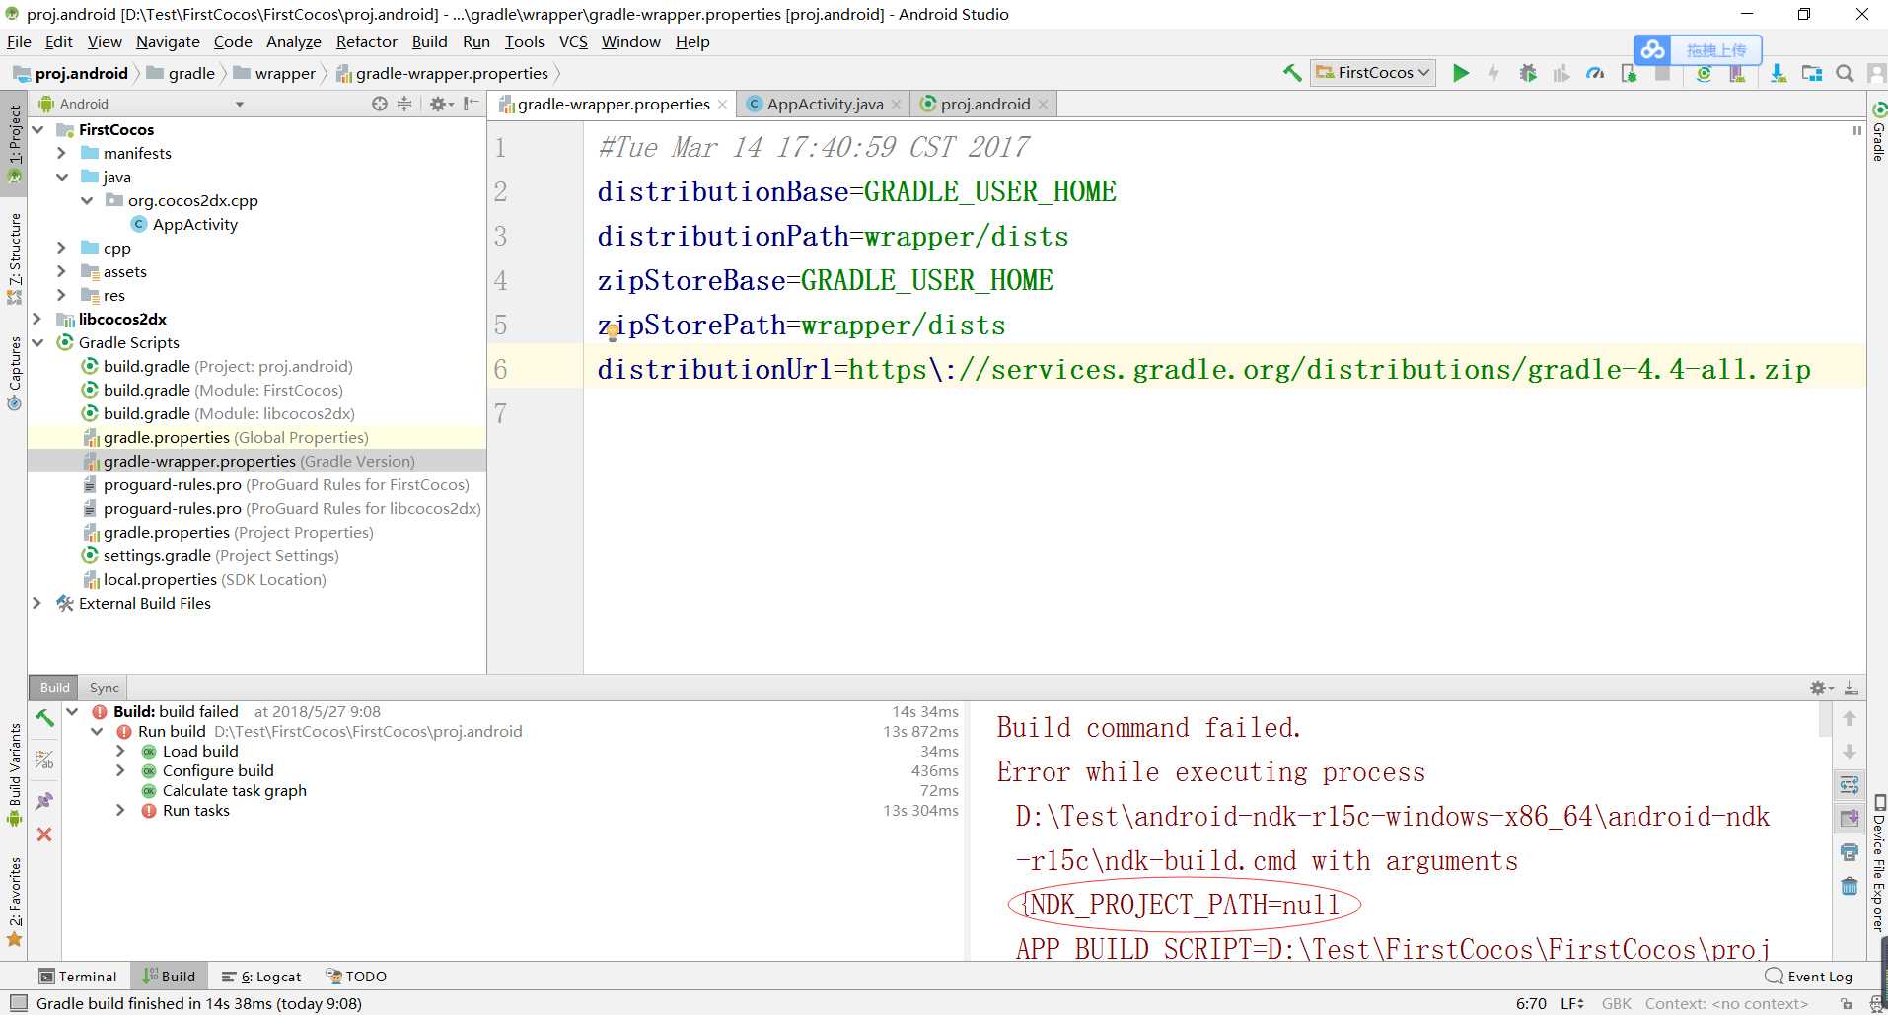The height and width of the screenshot is (1015, 1888).
Task: Open the Favorites sidebar tab
Action: [x=14, y=901]
